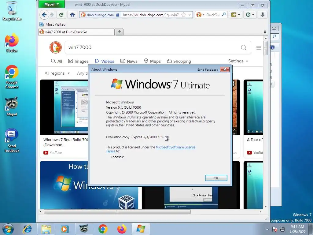Open the Downloads arrow icon
This screenshot has height=235, width=313.
[x=263, y=15]
